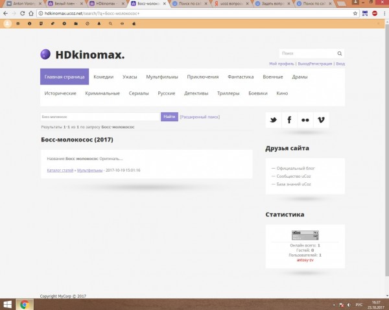Viewport: 389px width, 310px height.
Task: Click the header search magnifier icon
Action: tap(340, 53)
